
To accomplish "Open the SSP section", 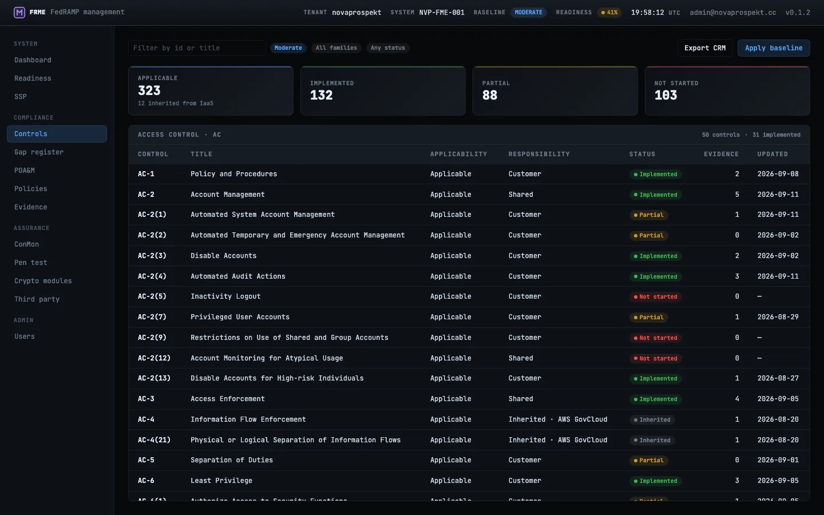I will click(57, 97).
